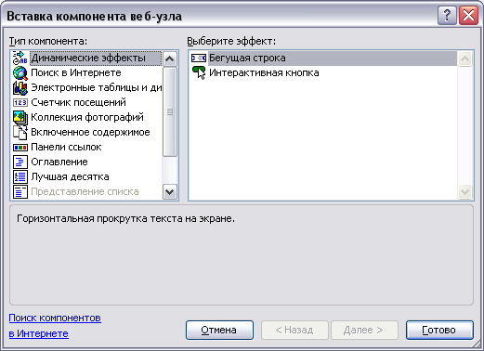Click the Бегущая строка marquee icon
Image resolution: width=484 pixels, height=351 pixels.
199,58
